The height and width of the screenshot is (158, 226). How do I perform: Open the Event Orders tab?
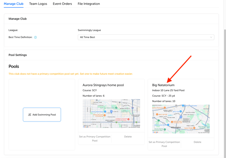[62, 4]
